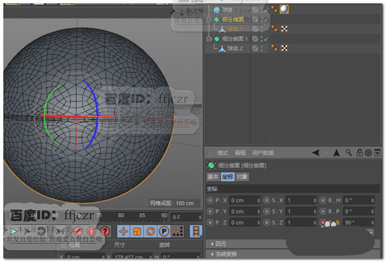Click the point level animation dots icon
This screenshot has width=386, height=262.
coord(178,231)
